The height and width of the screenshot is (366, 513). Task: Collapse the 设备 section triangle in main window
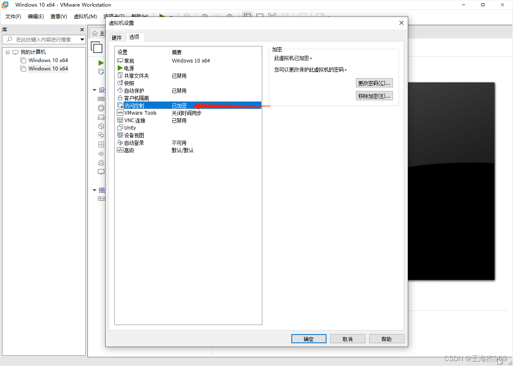(x=94, y=90)
